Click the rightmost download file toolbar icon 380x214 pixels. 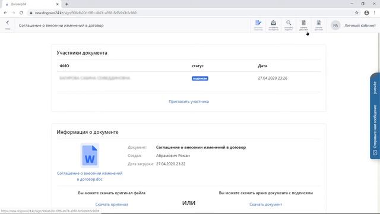(x=318, y=25)
